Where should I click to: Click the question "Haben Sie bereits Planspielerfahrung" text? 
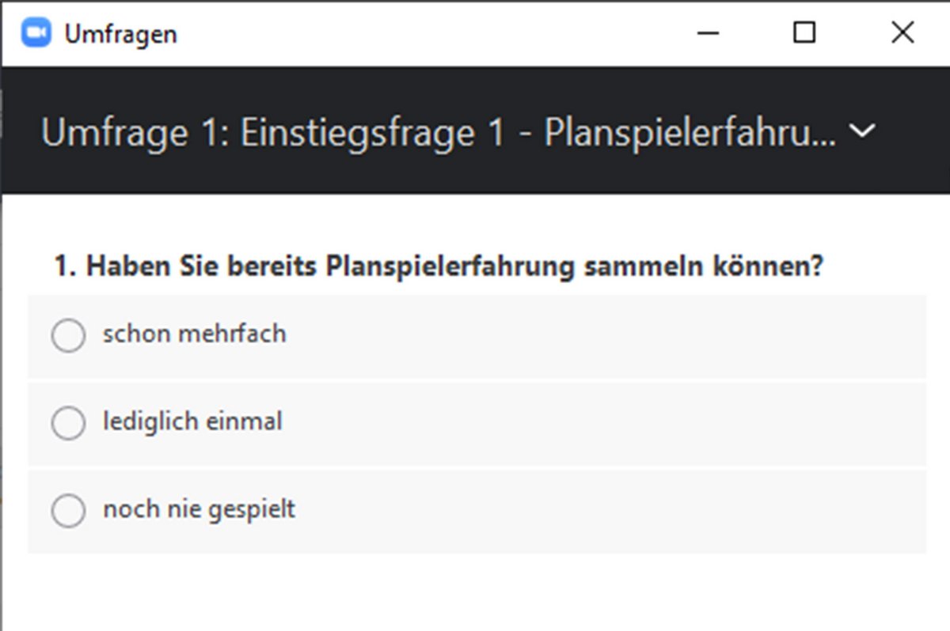[439, 267]
